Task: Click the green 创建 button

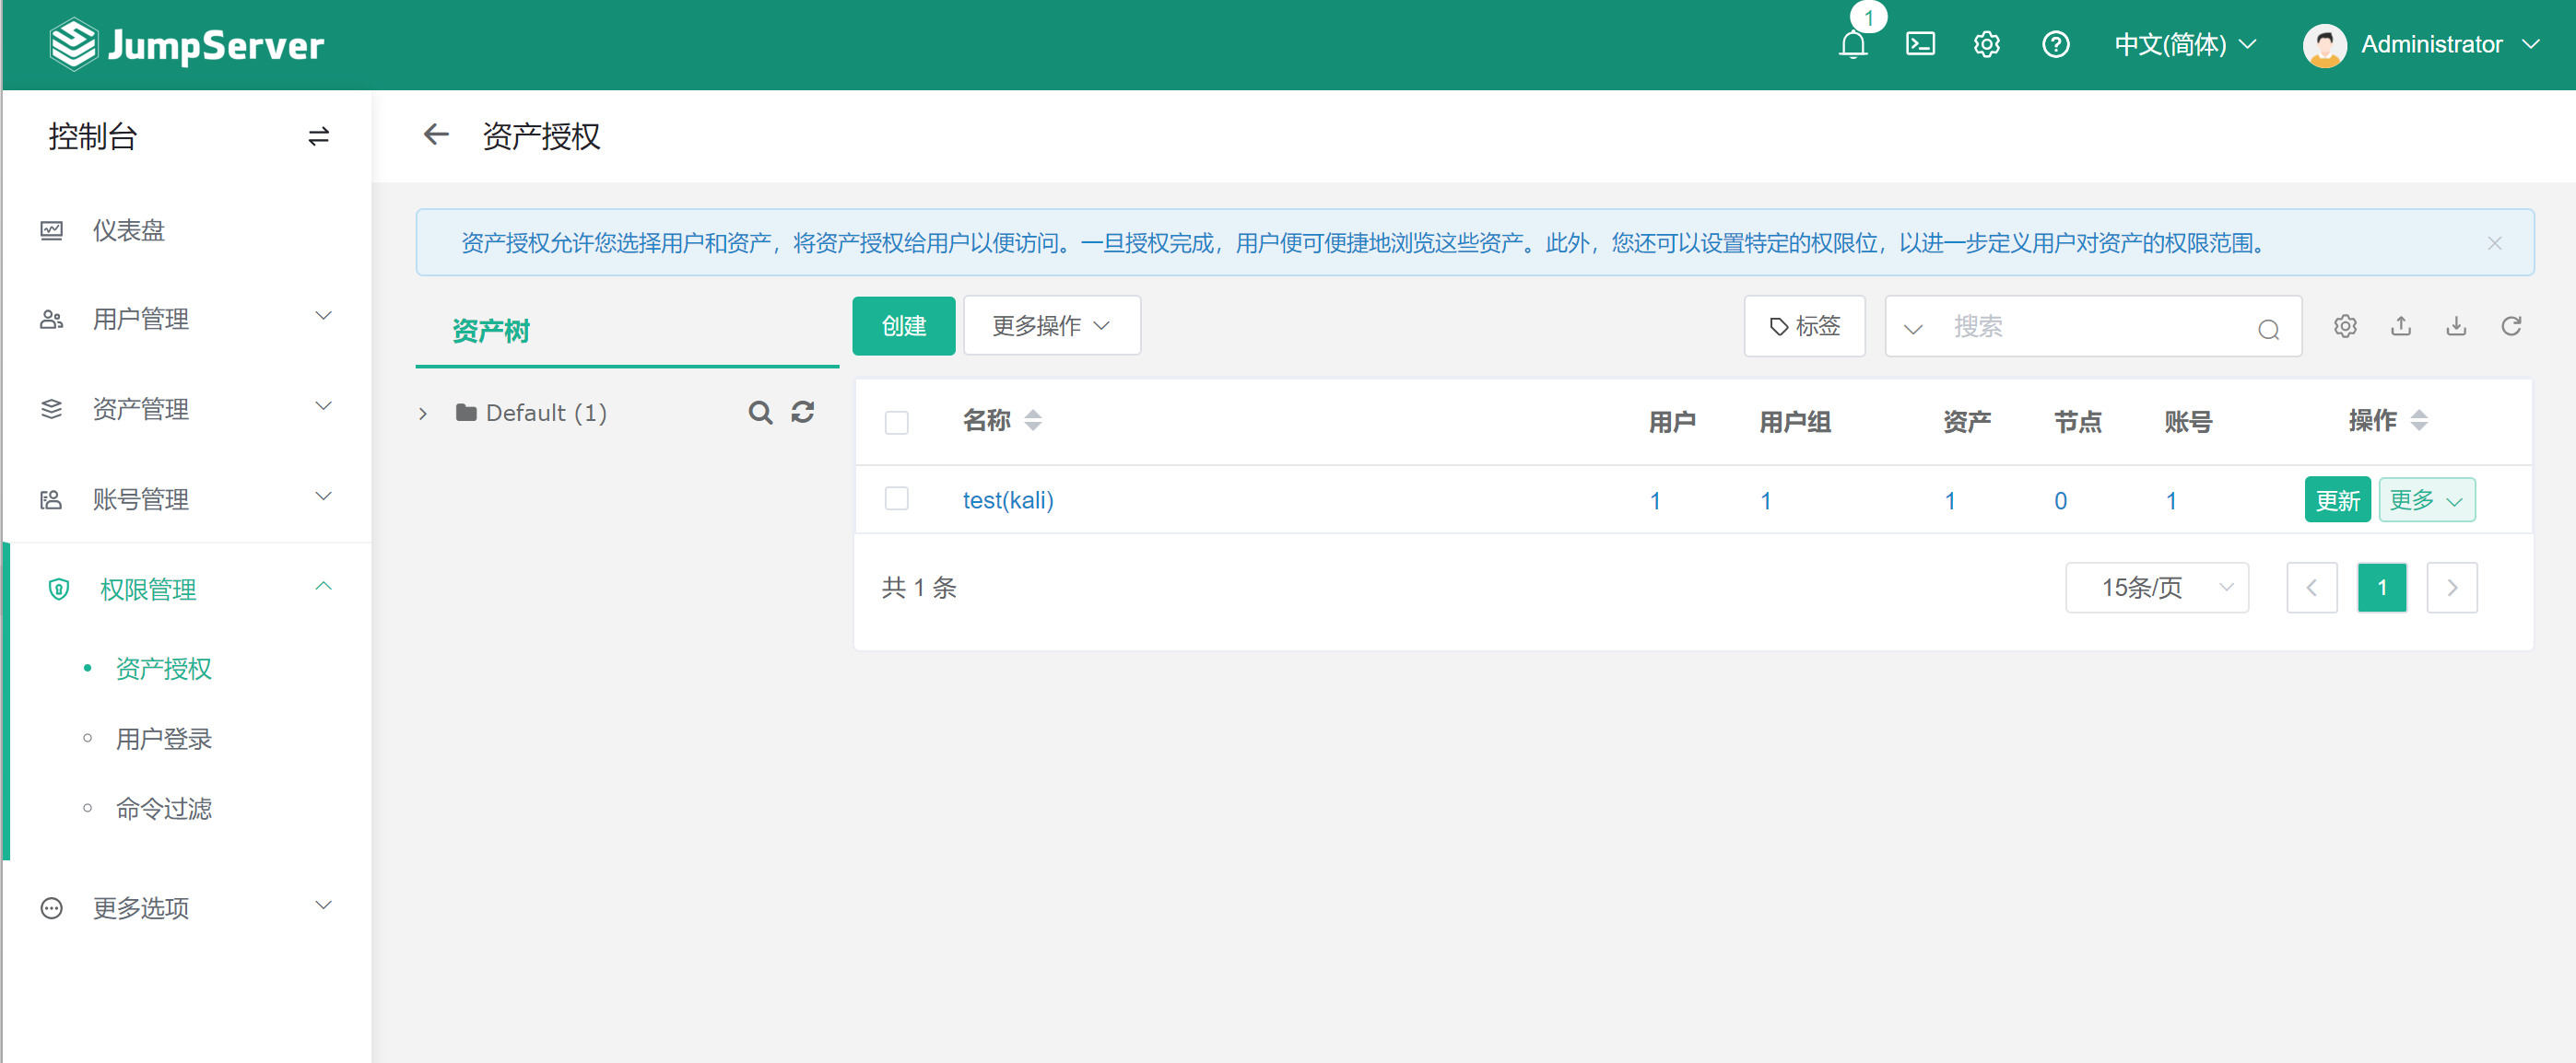Action: [x=903, y=326]
